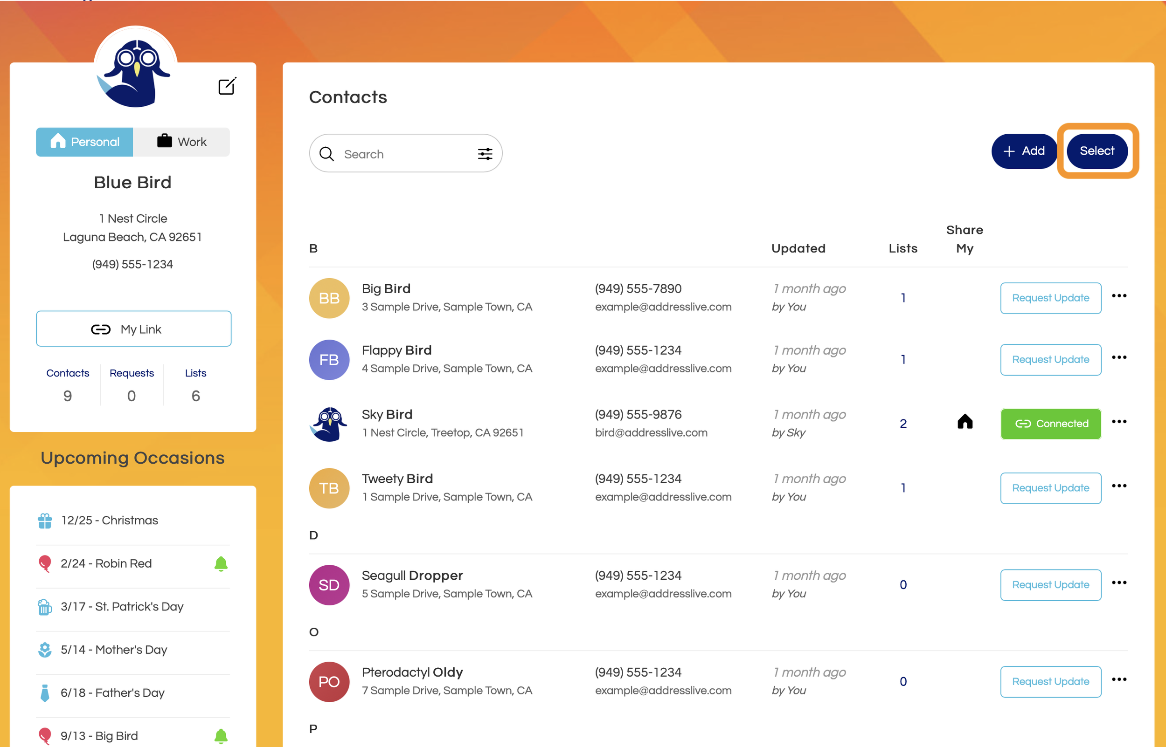This screenshot has width=1166, height=747.
Task: Toggle the bell reminder for Big Bird occasion
Action: tap(221, 735)
